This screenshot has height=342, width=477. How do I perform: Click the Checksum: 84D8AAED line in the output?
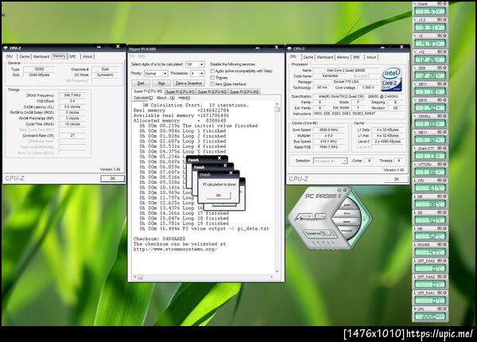[159, 239]
